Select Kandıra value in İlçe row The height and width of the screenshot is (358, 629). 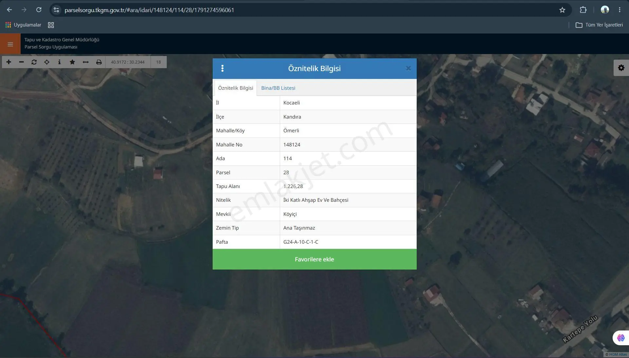(292, 117)
